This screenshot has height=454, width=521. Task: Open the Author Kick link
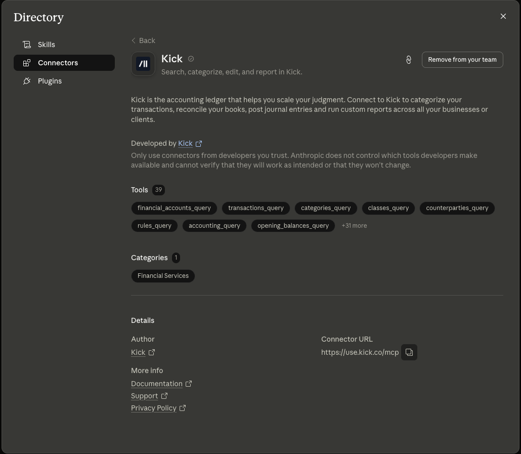138,352
